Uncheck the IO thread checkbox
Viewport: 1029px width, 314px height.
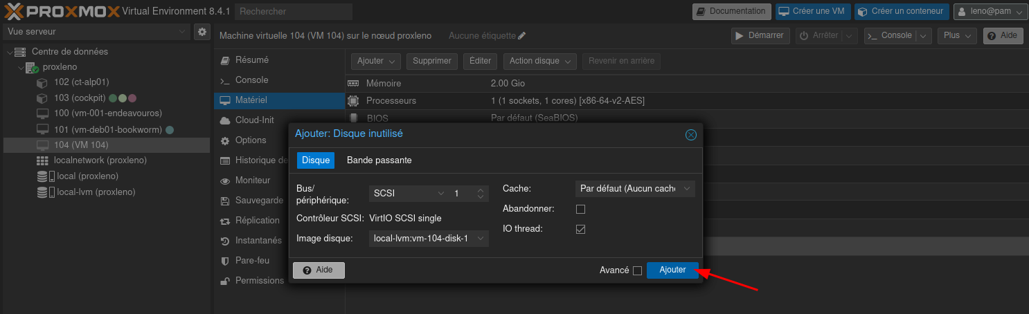[x=581, y=229]
